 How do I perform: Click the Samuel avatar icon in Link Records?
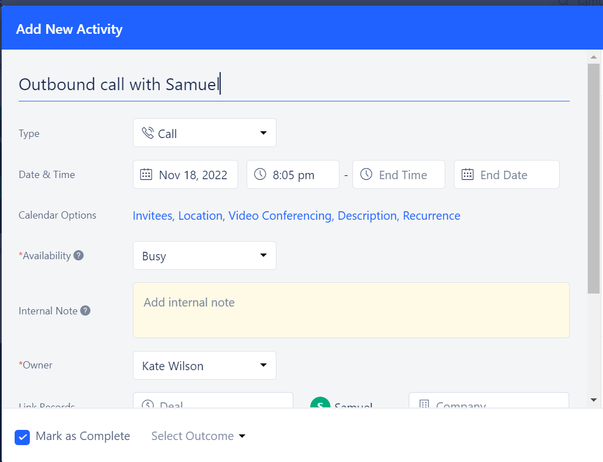(x=320, y=404)
